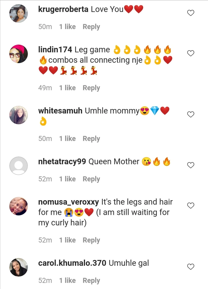The image size is (208, 289).
Task: Tap heart beside nhetatracy99's Queen Mother comment
Action: [191, 165]
